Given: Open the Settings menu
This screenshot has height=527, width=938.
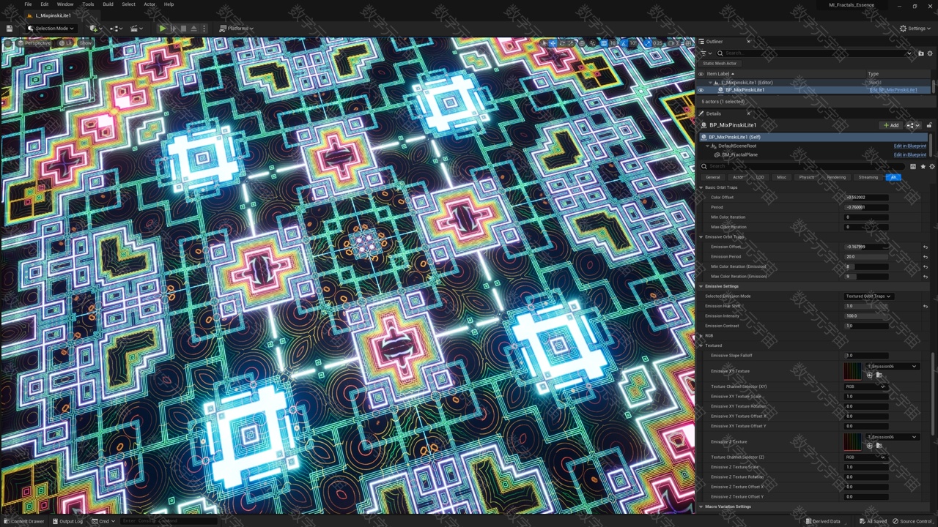Looking at the screenshot, I should point(914,29).
